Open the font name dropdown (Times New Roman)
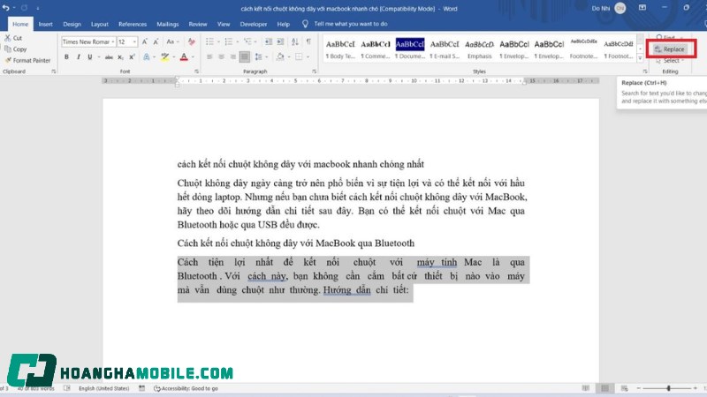The width and height of the screenshot is (707, 397). [113, 41]
